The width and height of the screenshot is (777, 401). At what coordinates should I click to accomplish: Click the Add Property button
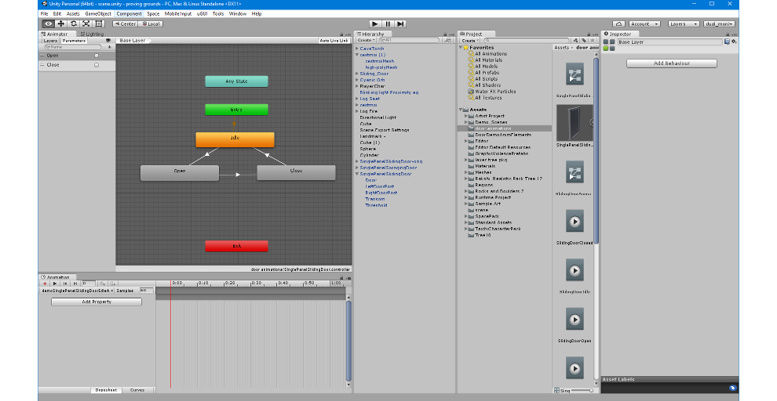[97, 302]
